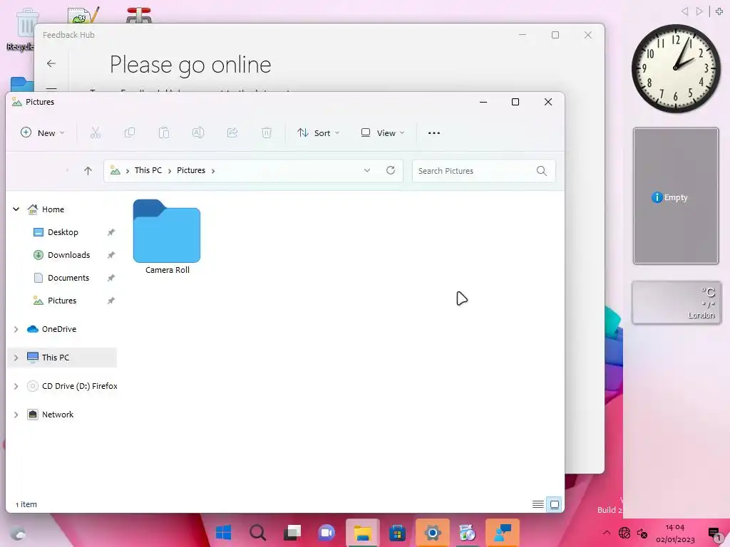Click the search magnifier in Explorer
Screen dimensions: 730x547
coord(542,171)
